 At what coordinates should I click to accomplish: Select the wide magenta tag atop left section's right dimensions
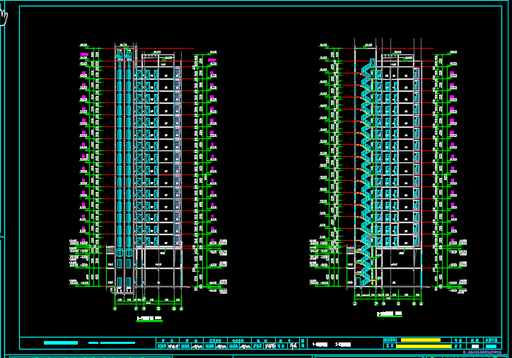pyautogui.click(x=211, y=60)
